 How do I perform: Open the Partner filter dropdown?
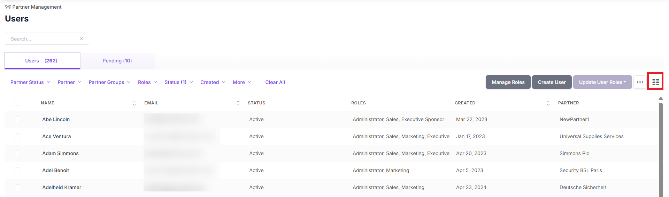click(x=69, y=82)
